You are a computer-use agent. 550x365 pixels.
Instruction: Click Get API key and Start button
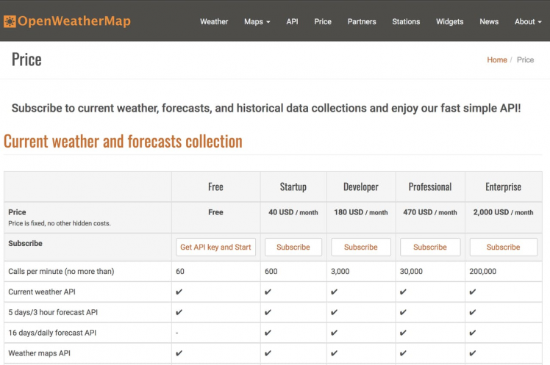coord(215,247)
